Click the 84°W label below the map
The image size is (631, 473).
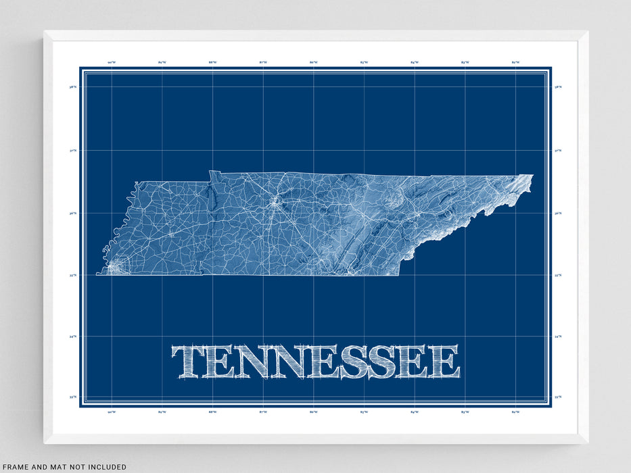point(415,412)
